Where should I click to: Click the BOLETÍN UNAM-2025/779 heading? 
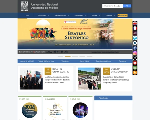click(119, 70)
